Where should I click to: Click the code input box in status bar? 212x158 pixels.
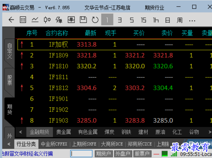(81, 154)
